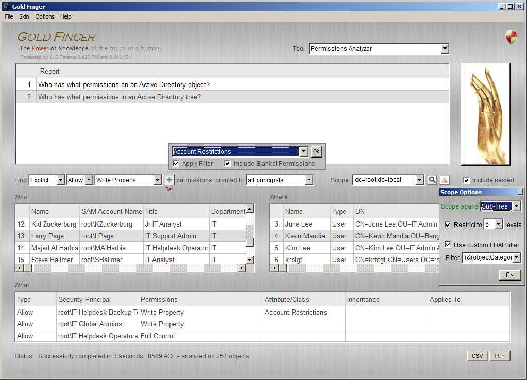
Task: Open the Account Restrictions attribute dropdown
Action: 303,151
